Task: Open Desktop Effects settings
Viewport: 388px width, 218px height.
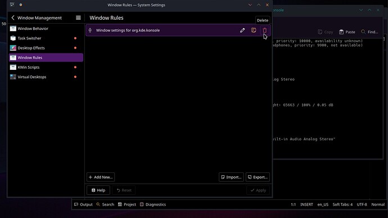Action: click(x=46, y=48)
